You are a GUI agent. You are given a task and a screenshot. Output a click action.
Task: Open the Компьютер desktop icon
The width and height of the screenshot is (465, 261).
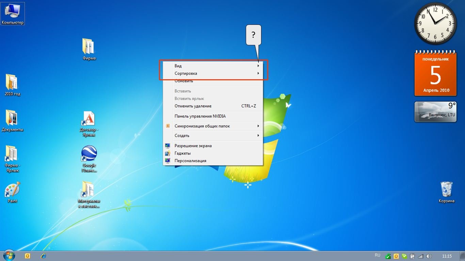(13, 13)
